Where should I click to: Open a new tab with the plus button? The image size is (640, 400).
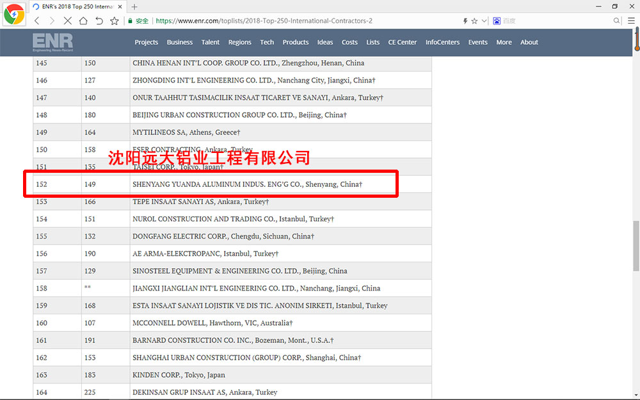click(134, 6)
